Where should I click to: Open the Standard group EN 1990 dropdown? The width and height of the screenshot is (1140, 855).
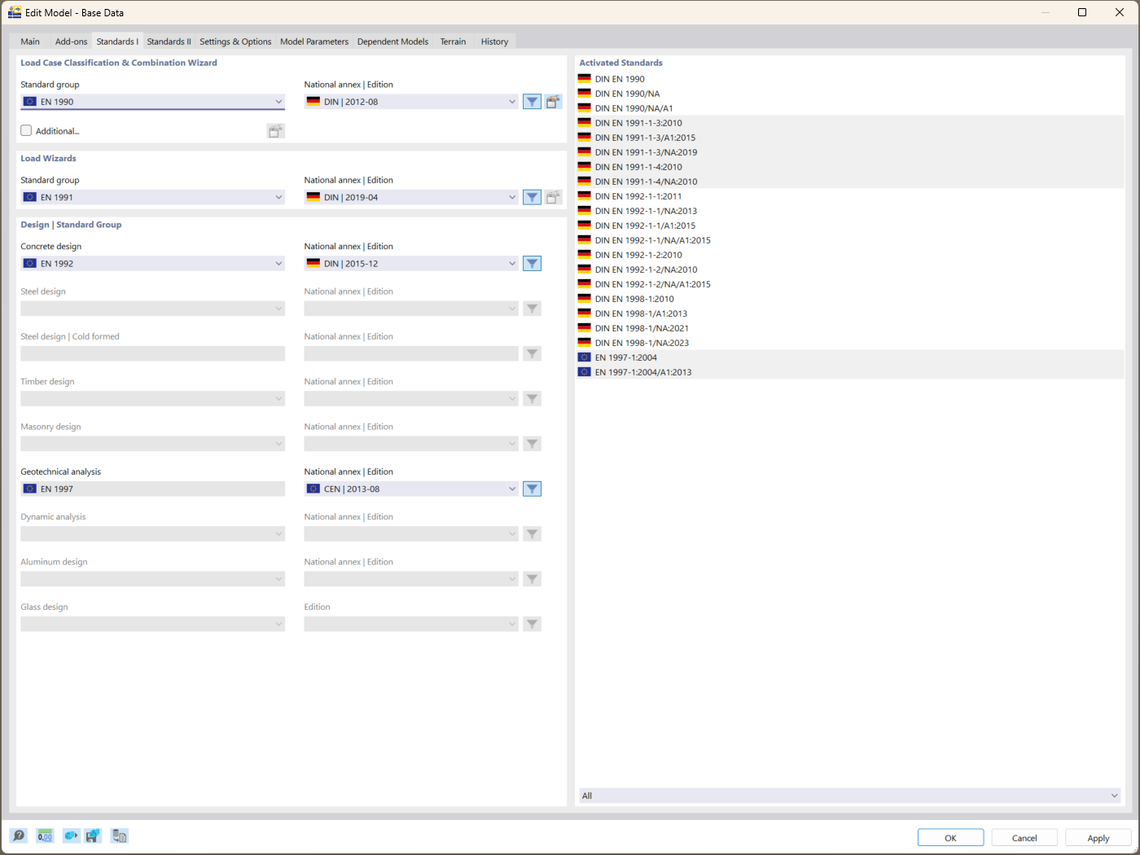coord(279,101)
